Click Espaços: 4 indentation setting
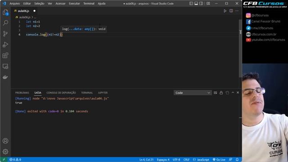 163,160
